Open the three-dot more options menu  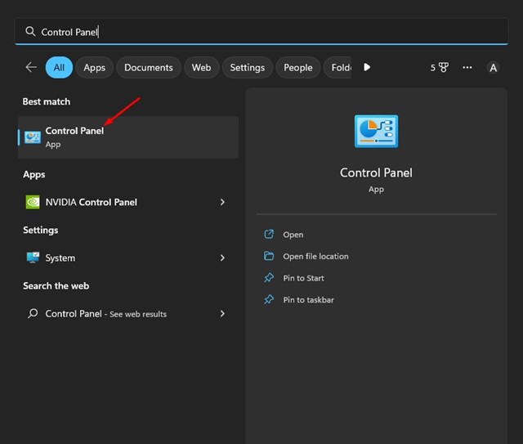467,68
